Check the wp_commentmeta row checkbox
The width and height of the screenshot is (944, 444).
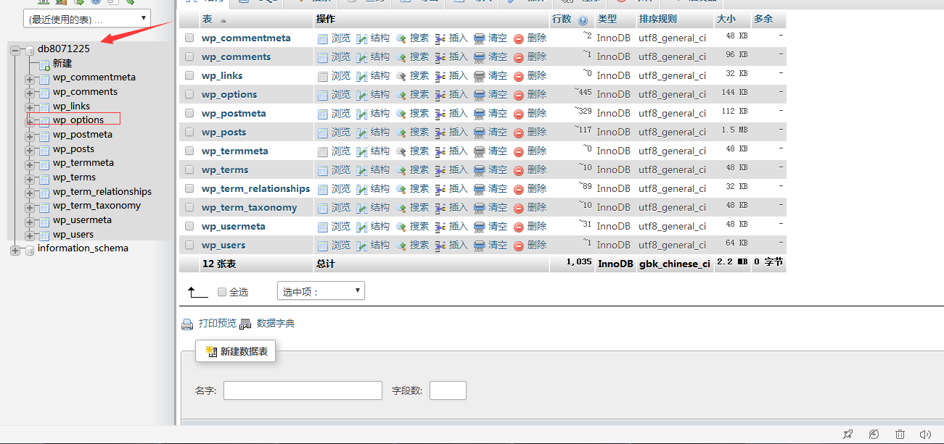(x=189, y=38)
